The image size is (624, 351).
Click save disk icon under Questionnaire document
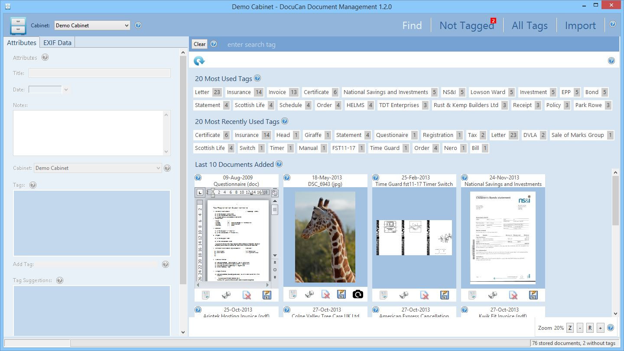(x=267, y=295)
